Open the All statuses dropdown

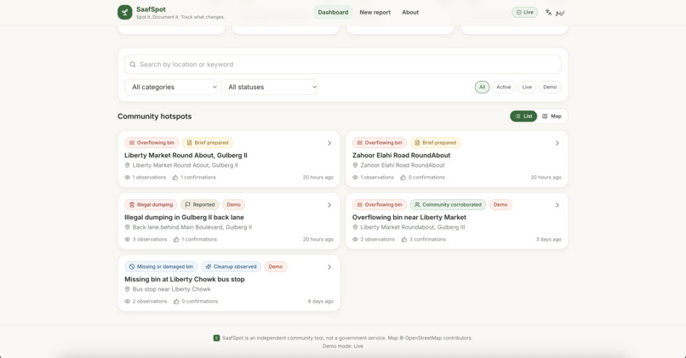(x=269, y=87)
